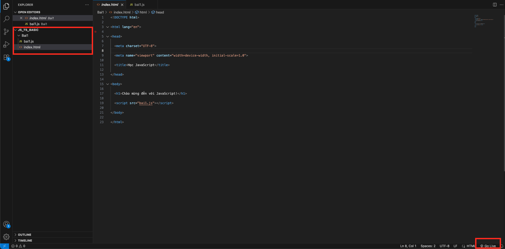The width and height of the screenshot is (505, 249).
Task: Open the Run and Debug view
Action: click(x=6, y=44)
